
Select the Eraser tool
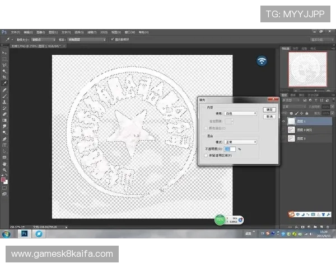[4, 114]
